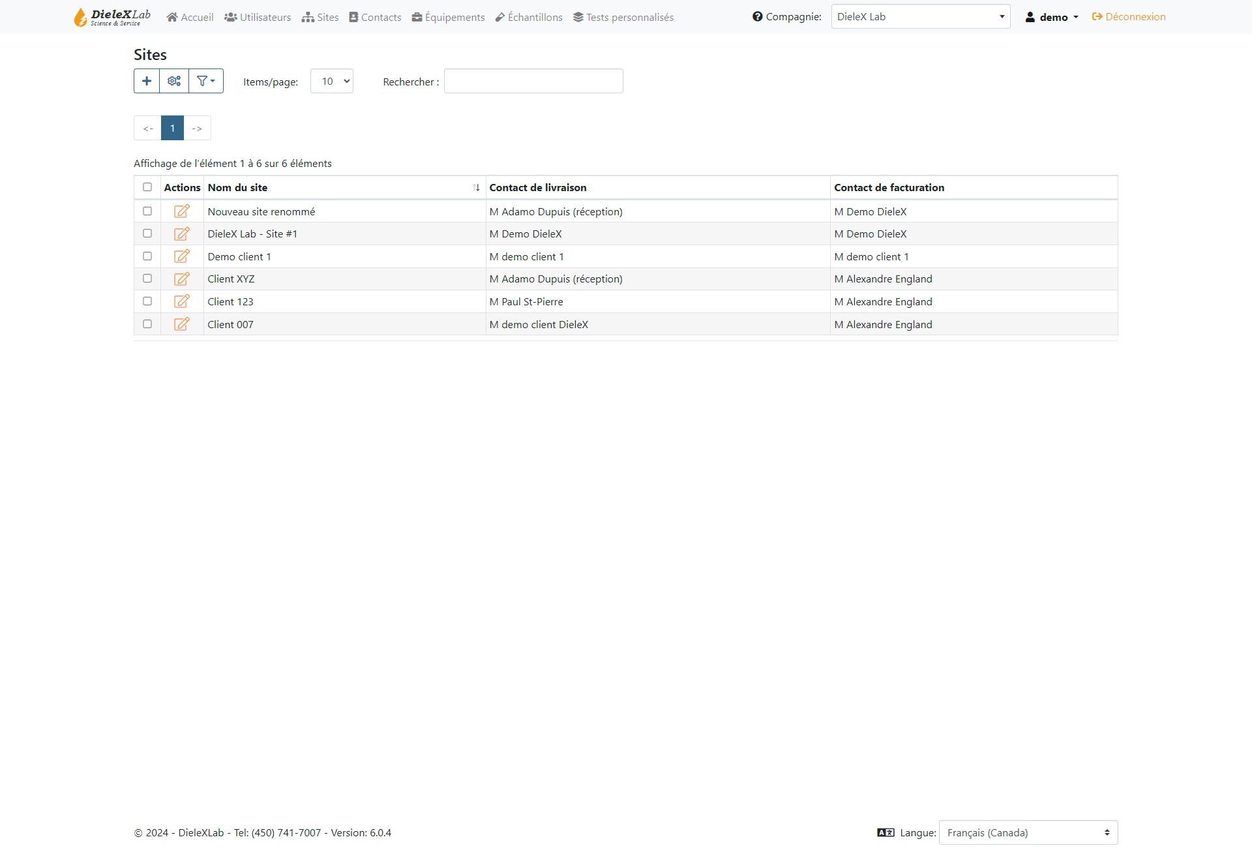Click the language translation icon in footer

(886, 832)
